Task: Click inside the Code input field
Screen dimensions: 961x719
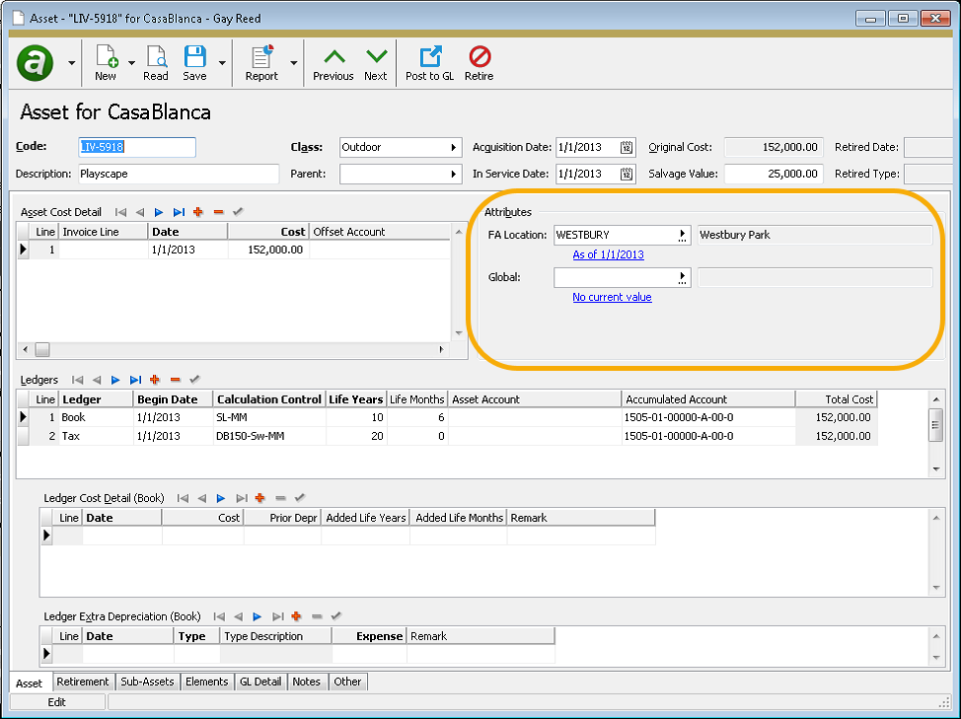Action: click(x=136, y=145)
